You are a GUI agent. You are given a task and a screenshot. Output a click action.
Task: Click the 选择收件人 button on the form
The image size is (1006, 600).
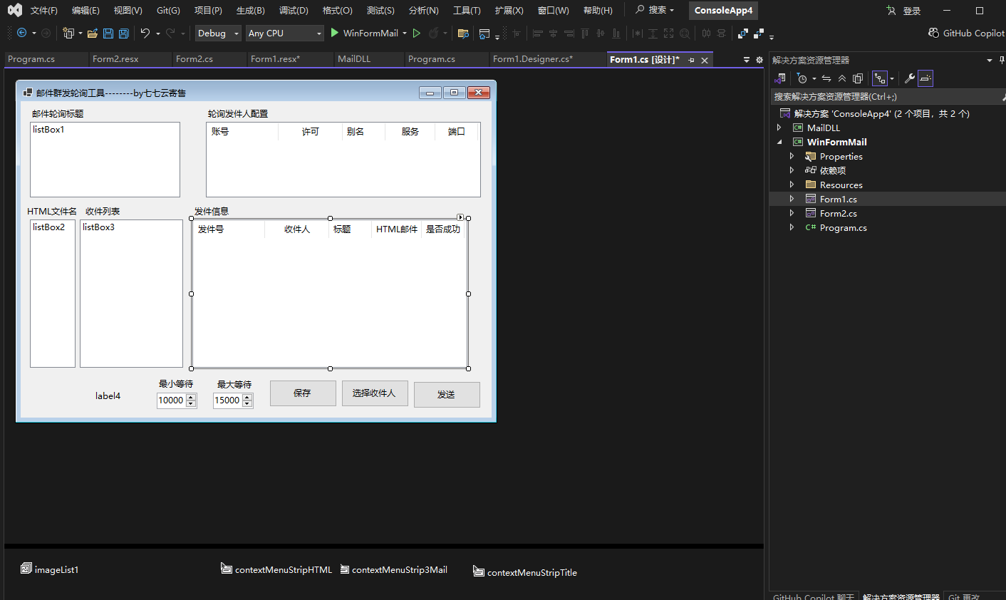pos(374,393)
